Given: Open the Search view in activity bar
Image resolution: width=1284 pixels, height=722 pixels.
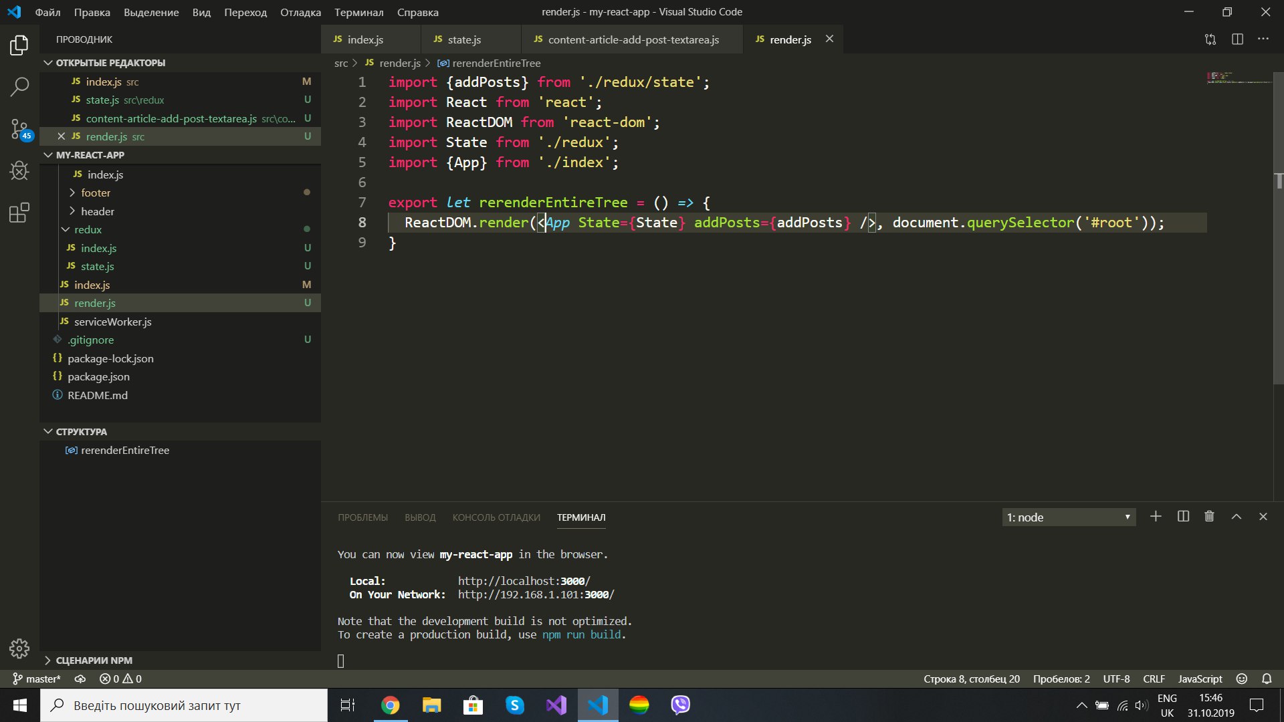Looking at the screenshot, I should [x=19, y=86].
